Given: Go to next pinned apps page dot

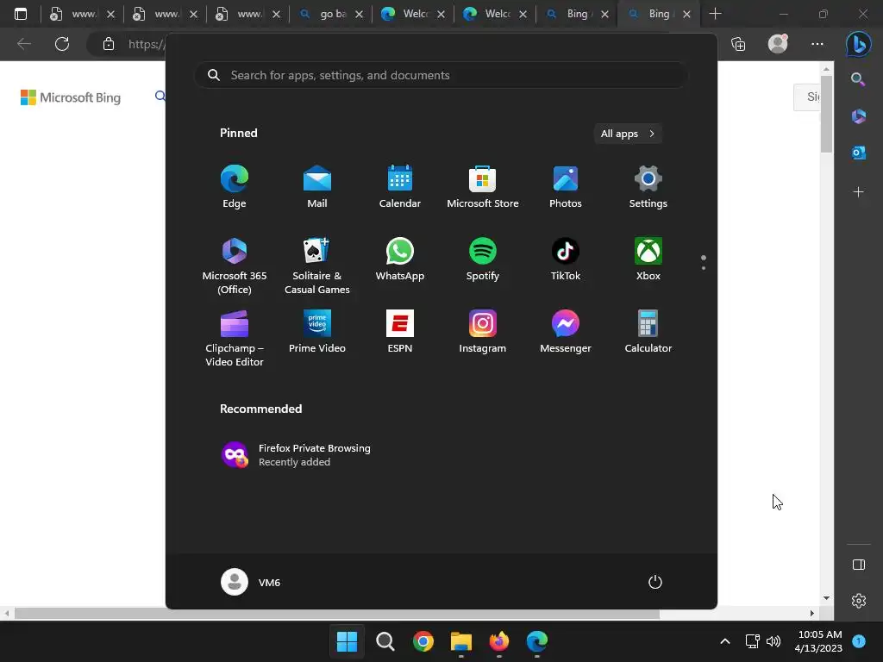Looking at the screenshot, I should pyautogui.click(x=704, y=268).
